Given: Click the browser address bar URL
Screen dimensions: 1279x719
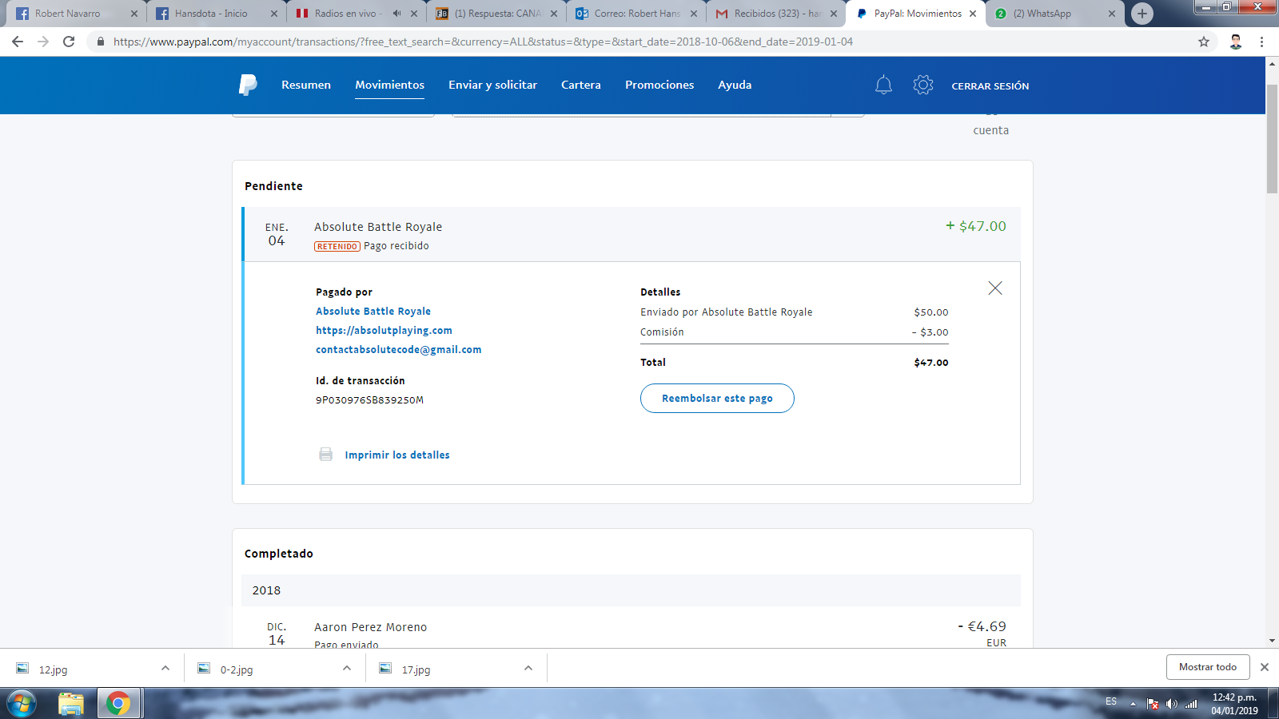Looking at the screenshot, I should point(483,42).
